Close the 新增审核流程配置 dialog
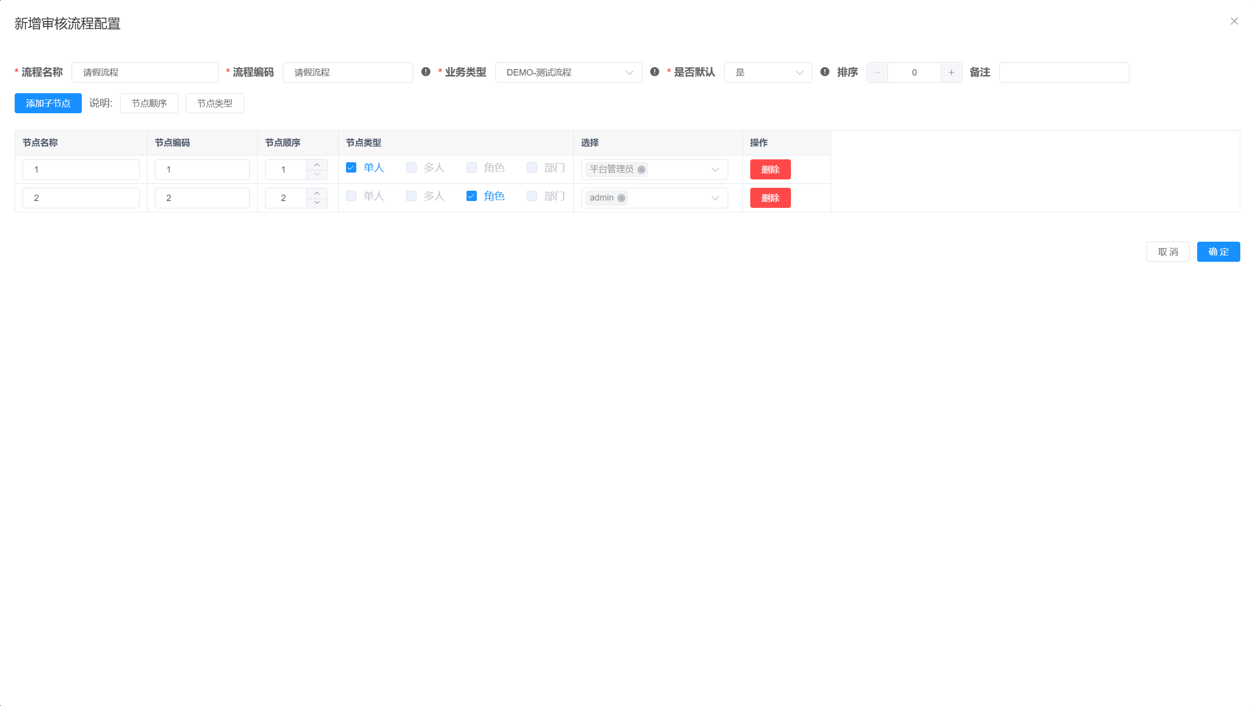 click(1234, 21)
